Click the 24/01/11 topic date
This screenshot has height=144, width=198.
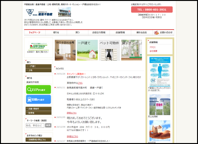(61, 88)
